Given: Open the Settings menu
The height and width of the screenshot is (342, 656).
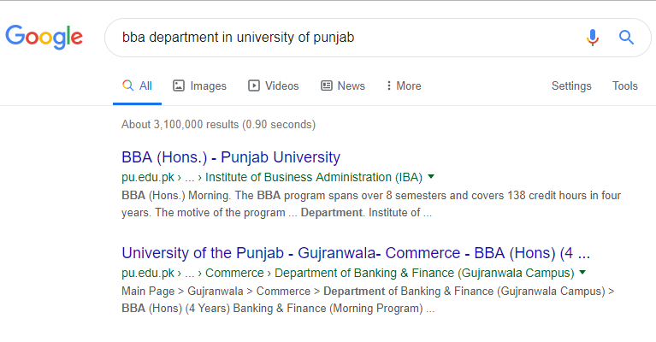Looking at the screenshot, I should point(571,85).
